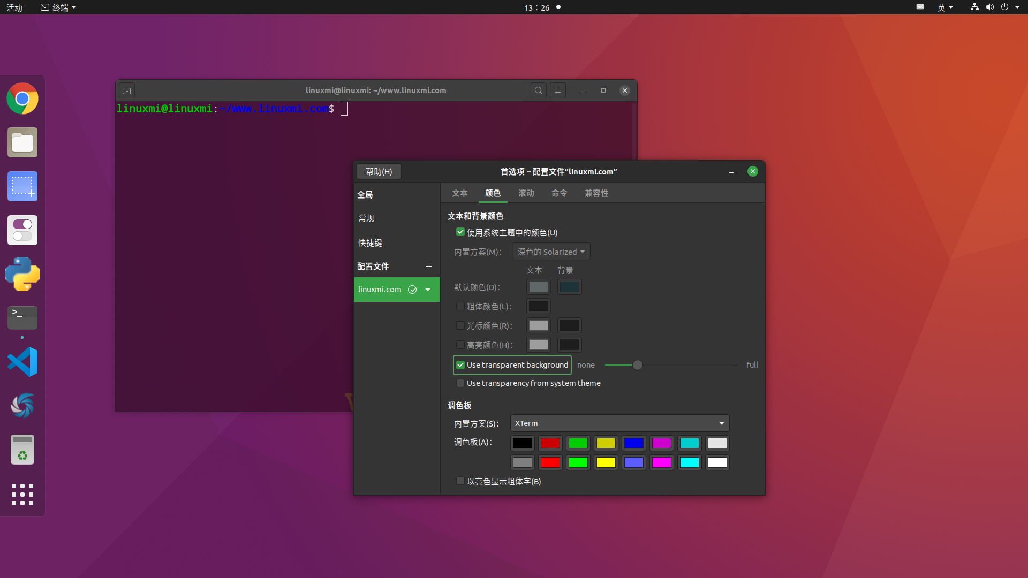Open the 帮助(H) menu button
This screenshot has height=578, width=1028.
click(x=379, y=172)
